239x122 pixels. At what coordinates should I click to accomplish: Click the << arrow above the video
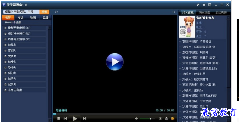coord(174,12)
